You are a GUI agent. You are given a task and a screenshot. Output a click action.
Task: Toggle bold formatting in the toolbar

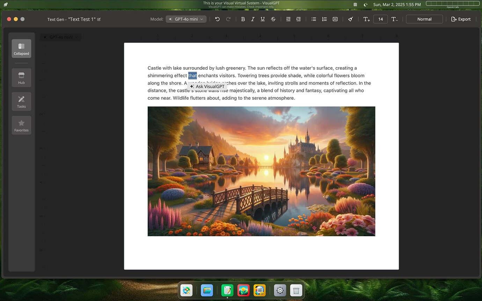pos(243,19)
